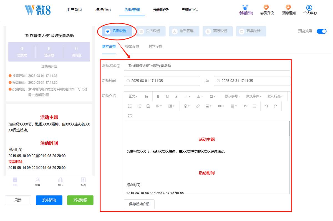
Task: Insert a numbered list
Action: pos(139,106)
